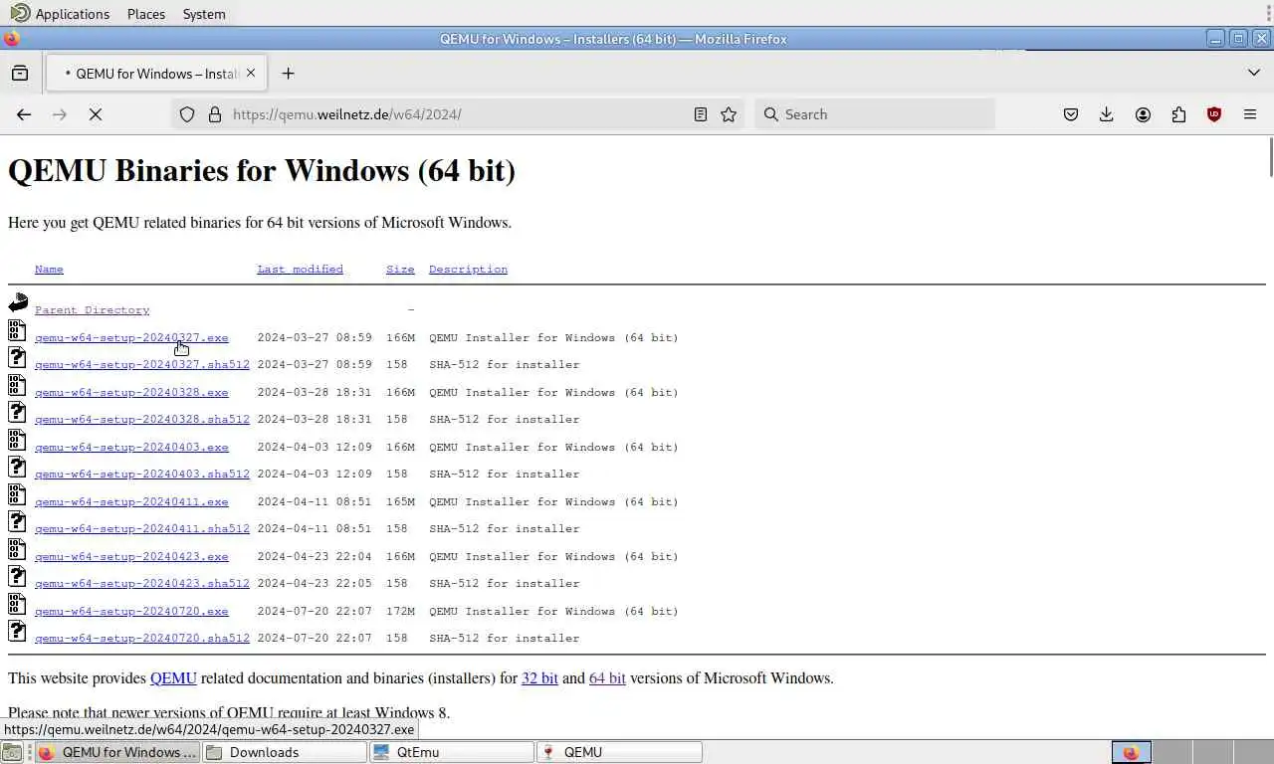Open Firefox account icon
Image resolution: width=1274 pixels, height=764 pixels.
1143,114
